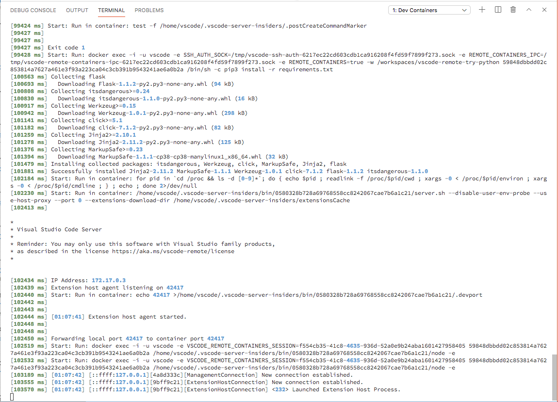Switch to the PROBLEMS tab

[x=148, y=10]
